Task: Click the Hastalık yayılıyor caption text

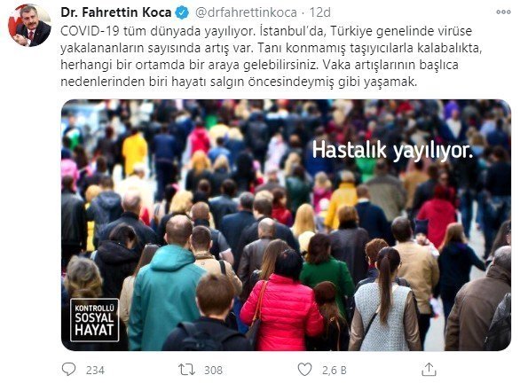Action: point(392,151)
